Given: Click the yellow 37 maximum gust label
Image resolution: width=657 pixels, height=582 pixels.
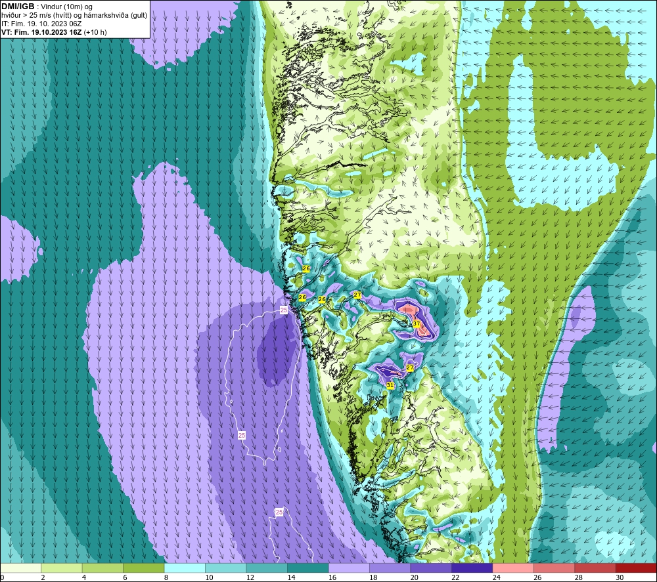Looking at the screenshot, I should click(416, 323).
